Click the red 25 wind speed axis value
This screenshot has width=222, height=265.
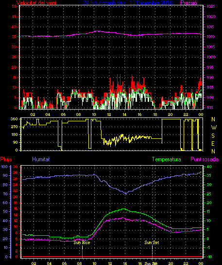[14, 57]
